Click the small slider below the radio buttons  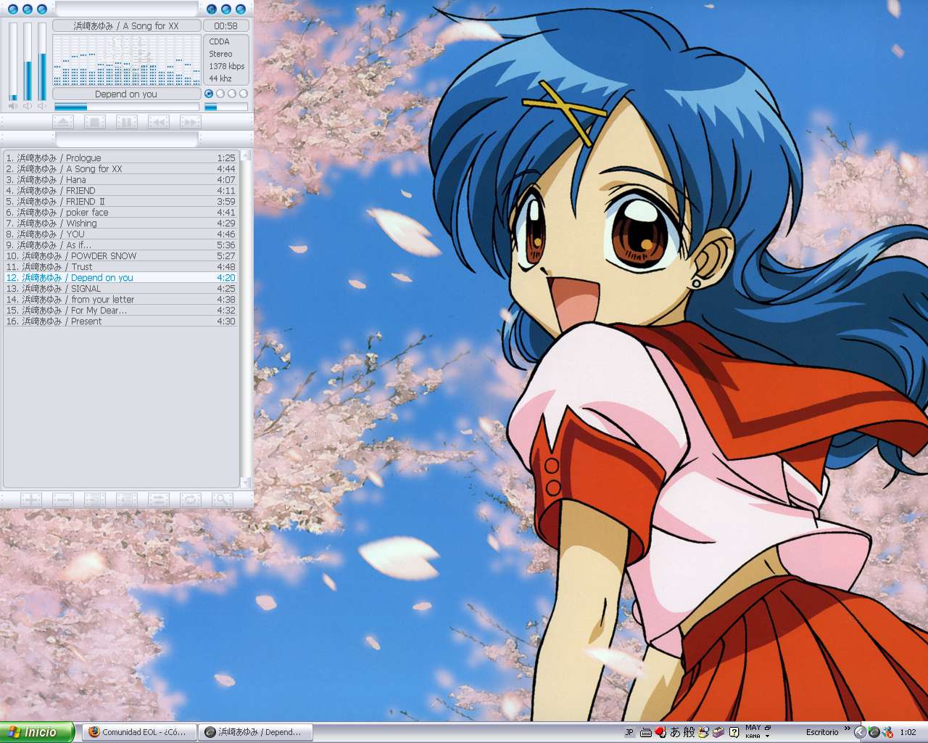(226, 107)
